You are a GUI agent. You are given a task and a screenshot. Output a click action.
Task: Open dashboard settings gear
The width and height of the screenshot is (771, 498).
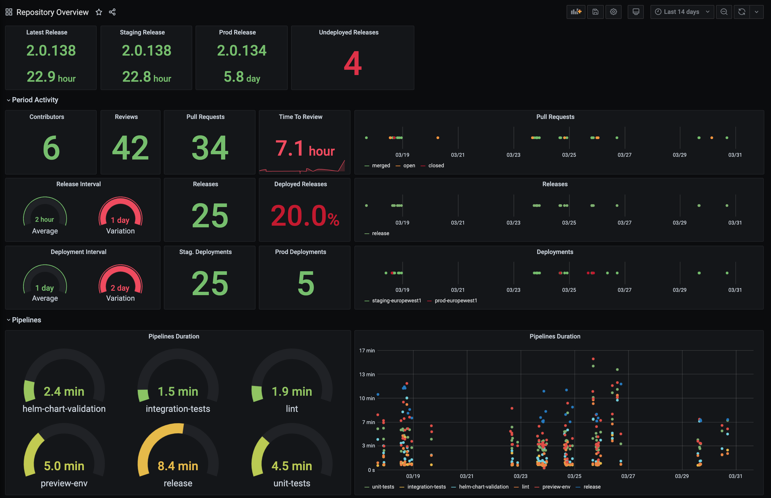tap(613, 12)
